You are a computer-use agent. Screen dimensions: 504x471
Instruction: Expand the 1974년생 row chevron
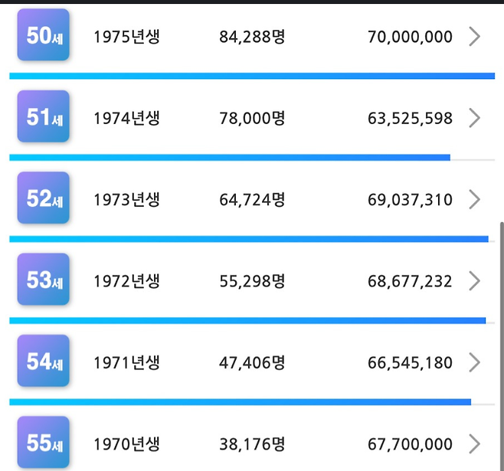click(x=474, y=118)
